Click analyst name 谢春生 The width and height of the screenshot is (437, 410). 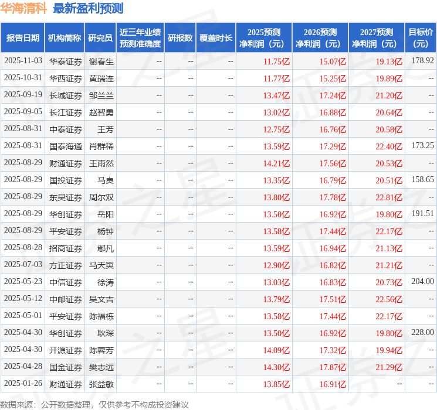(x=101, y=61)
